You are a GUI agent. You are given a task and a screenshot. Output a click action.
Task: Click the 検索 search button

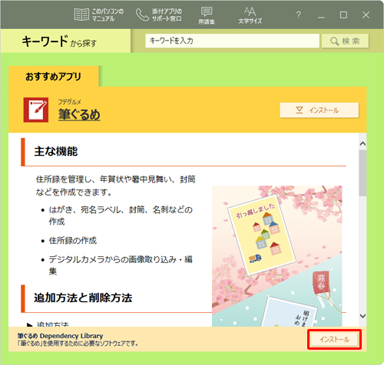tap(345, 41)
